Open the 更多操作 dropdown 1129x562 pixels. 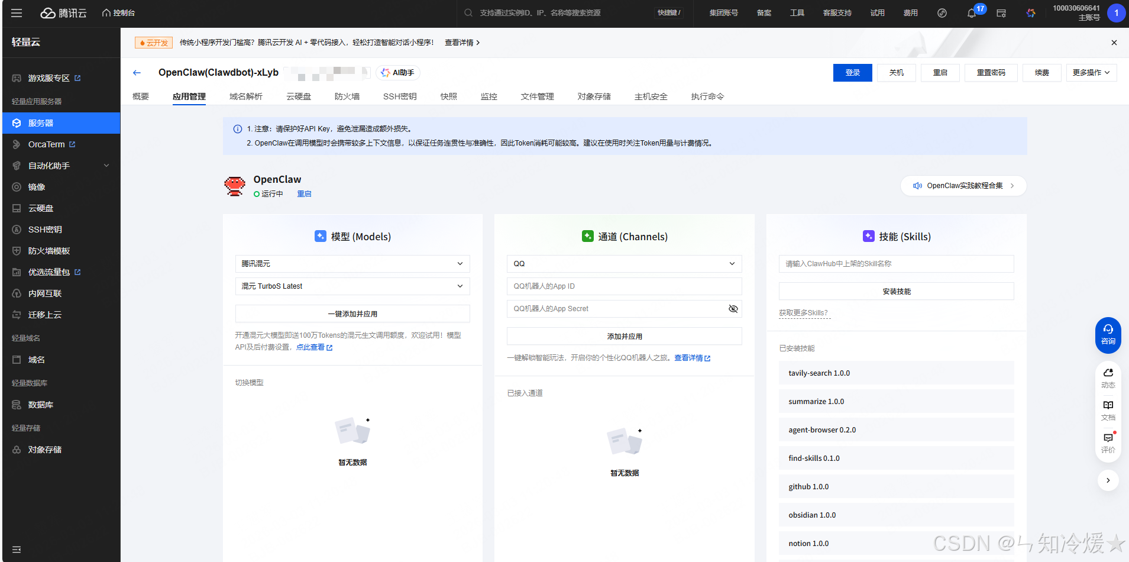[1092, 73]
